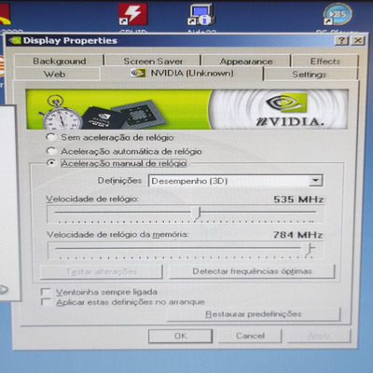
Task: Click the NVIDIA logo banner image
Action: click(186, 109)
